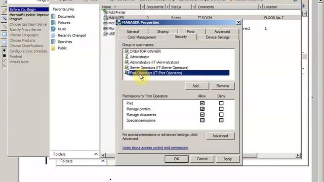Confirm with the OK button
Screen dimensions: 324x182
[x=177, y=159]
